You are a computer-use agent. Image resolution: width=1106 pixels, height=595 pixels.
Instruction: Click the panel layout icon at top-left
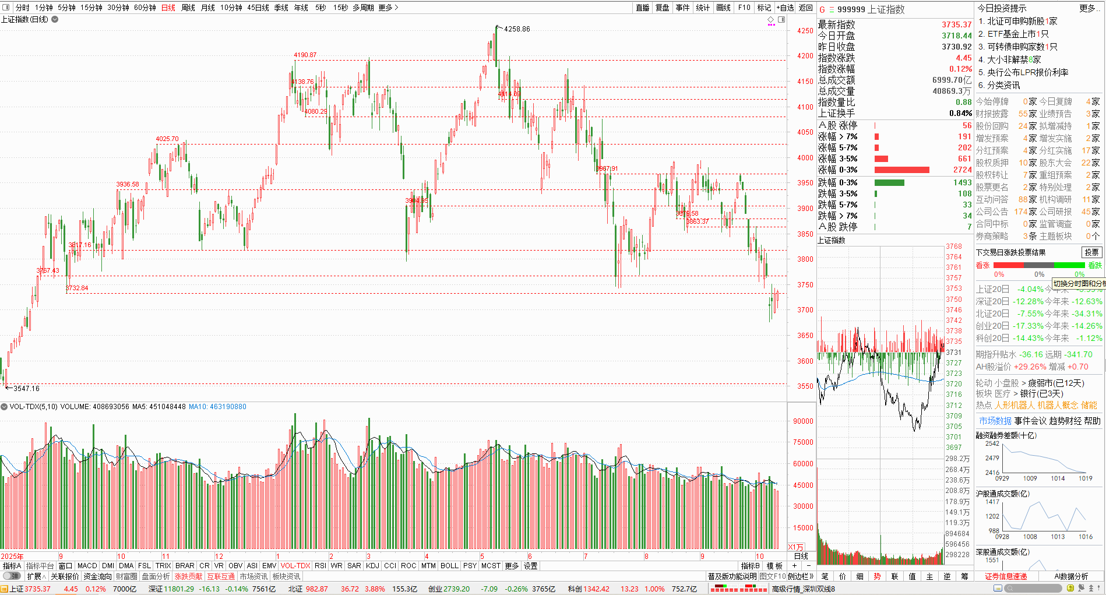pyautogui.click(x=6, y=8)
